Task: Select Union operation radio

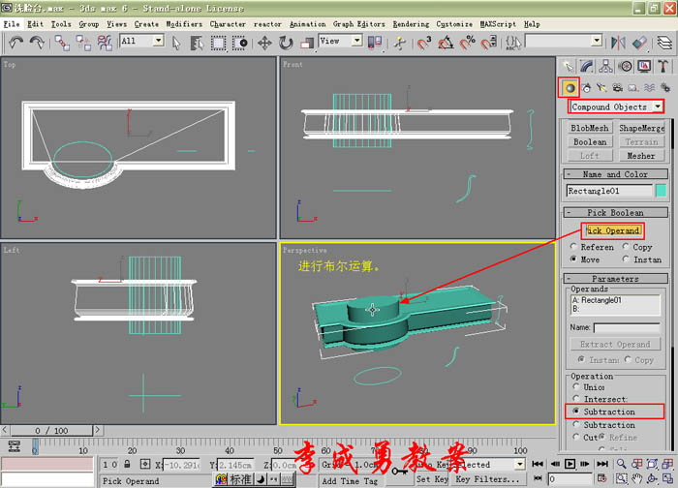Action: 576,387
